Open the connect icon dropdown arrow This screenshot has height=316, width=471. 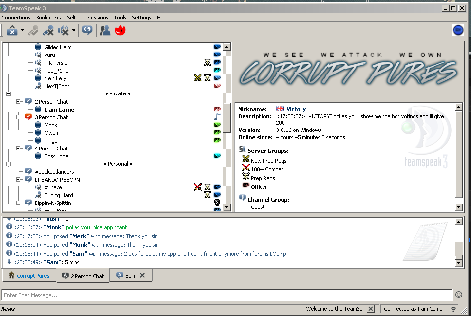(x=22, y=30)
